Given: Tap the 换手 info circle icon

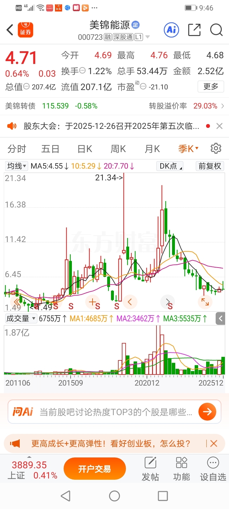Looking at the screenshot, I should (x=82, y=71).
